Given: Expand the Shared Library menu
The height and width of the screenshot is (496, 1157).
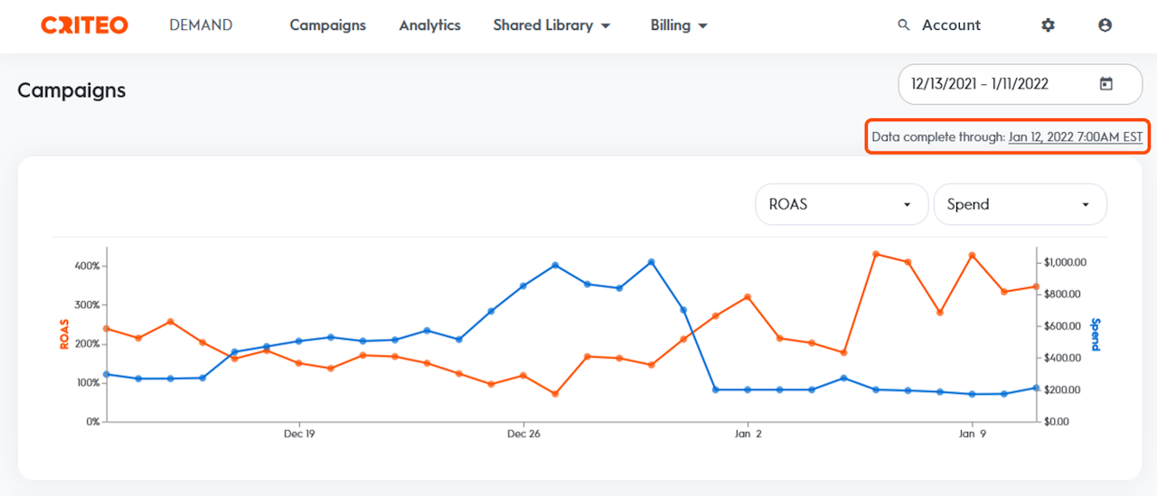Looking at the screenshot, I should click(x=551, y=25).
